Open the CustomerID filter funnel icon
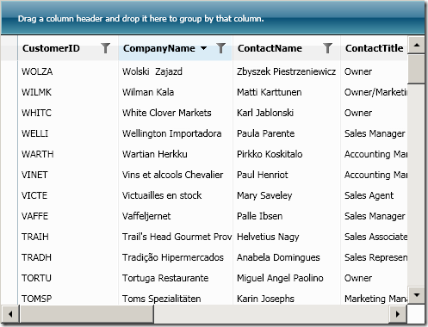The height and width of the screenshot is (327, 428). point(106,48)
